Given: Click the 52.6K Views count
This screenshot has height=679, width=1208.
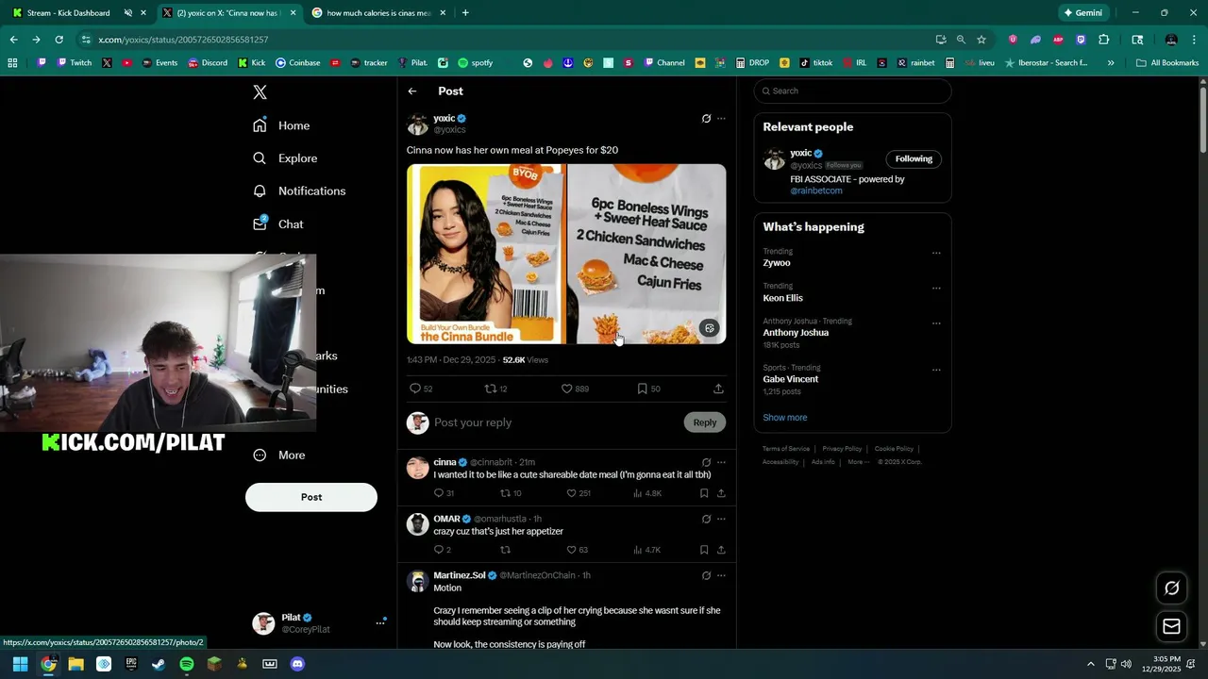Looking at the screenshot, I should [x=526, y=360].
